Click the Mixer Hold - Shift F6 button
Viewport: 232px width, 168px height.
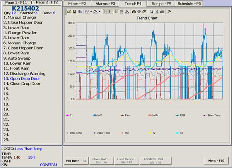pyautogui.click(x=101, y=161)
